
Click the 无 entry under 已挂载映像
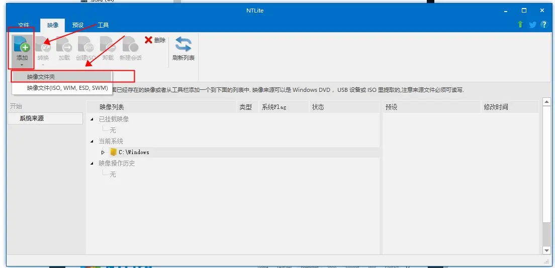[113, 130]
